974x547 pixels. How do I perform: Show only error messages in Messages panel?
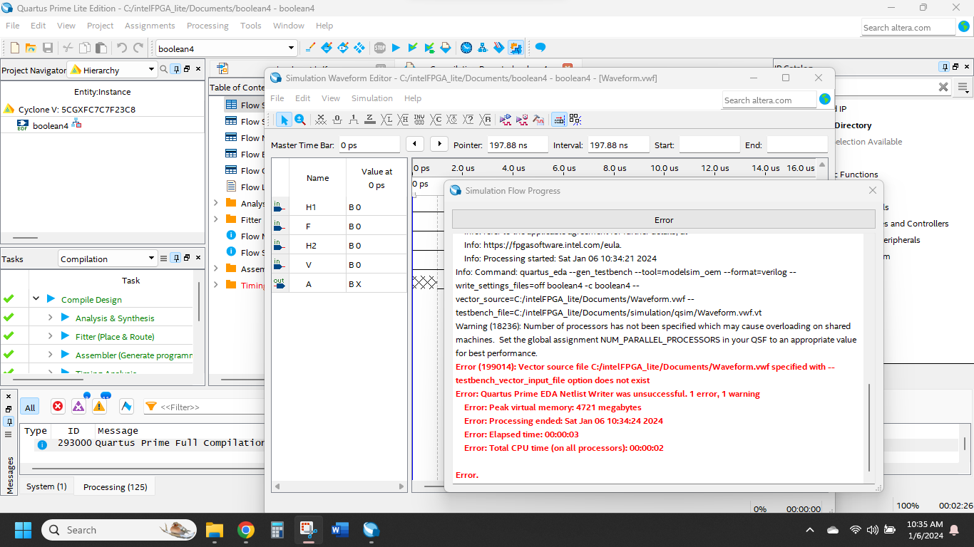click(x=58, y=406)
